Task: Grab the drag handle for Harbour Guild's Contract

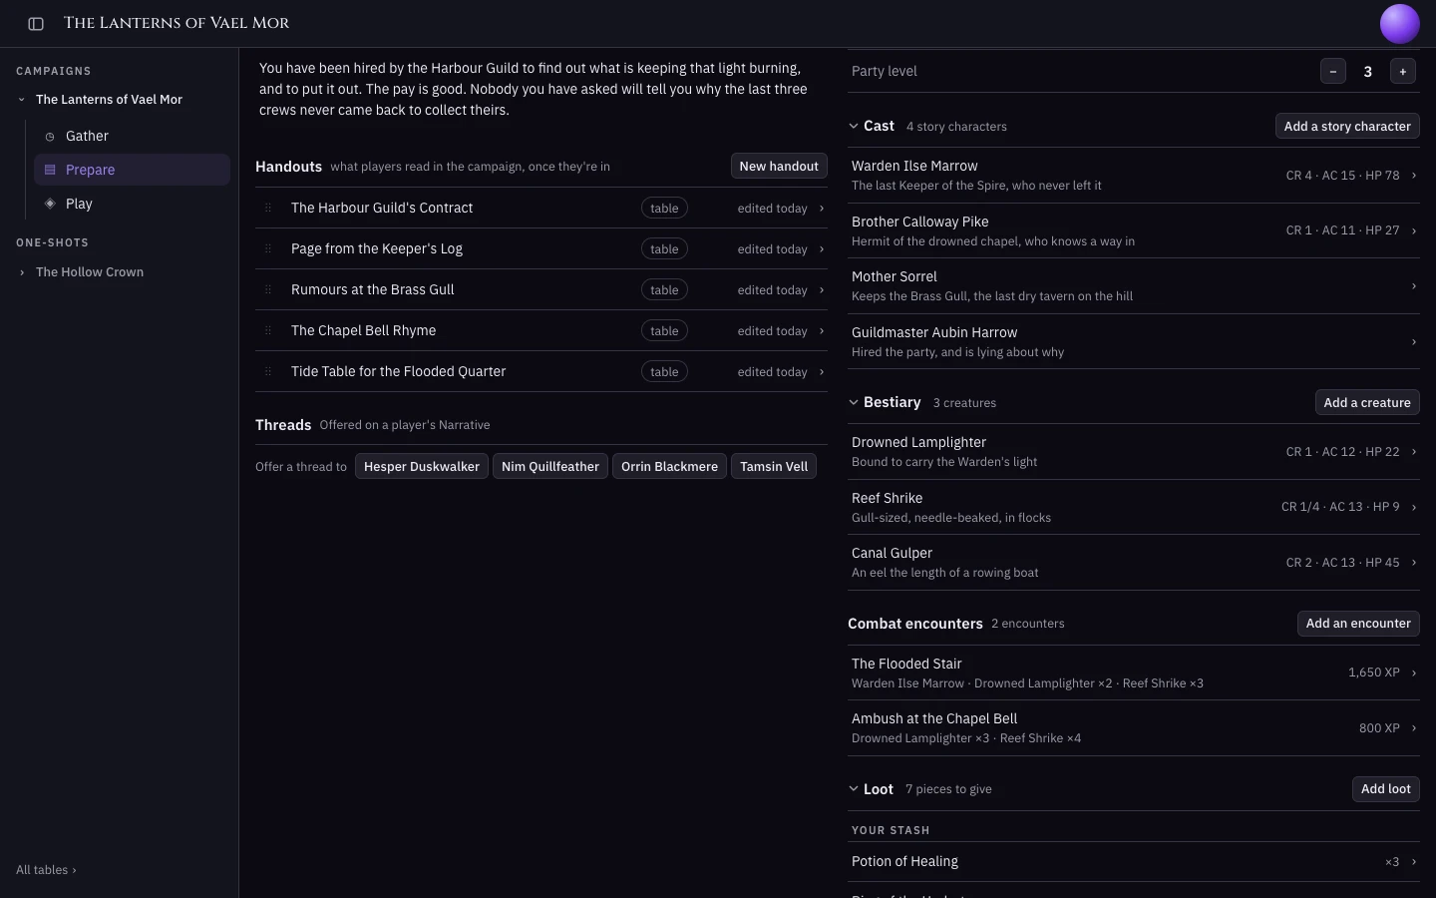Action: [267, 208]
